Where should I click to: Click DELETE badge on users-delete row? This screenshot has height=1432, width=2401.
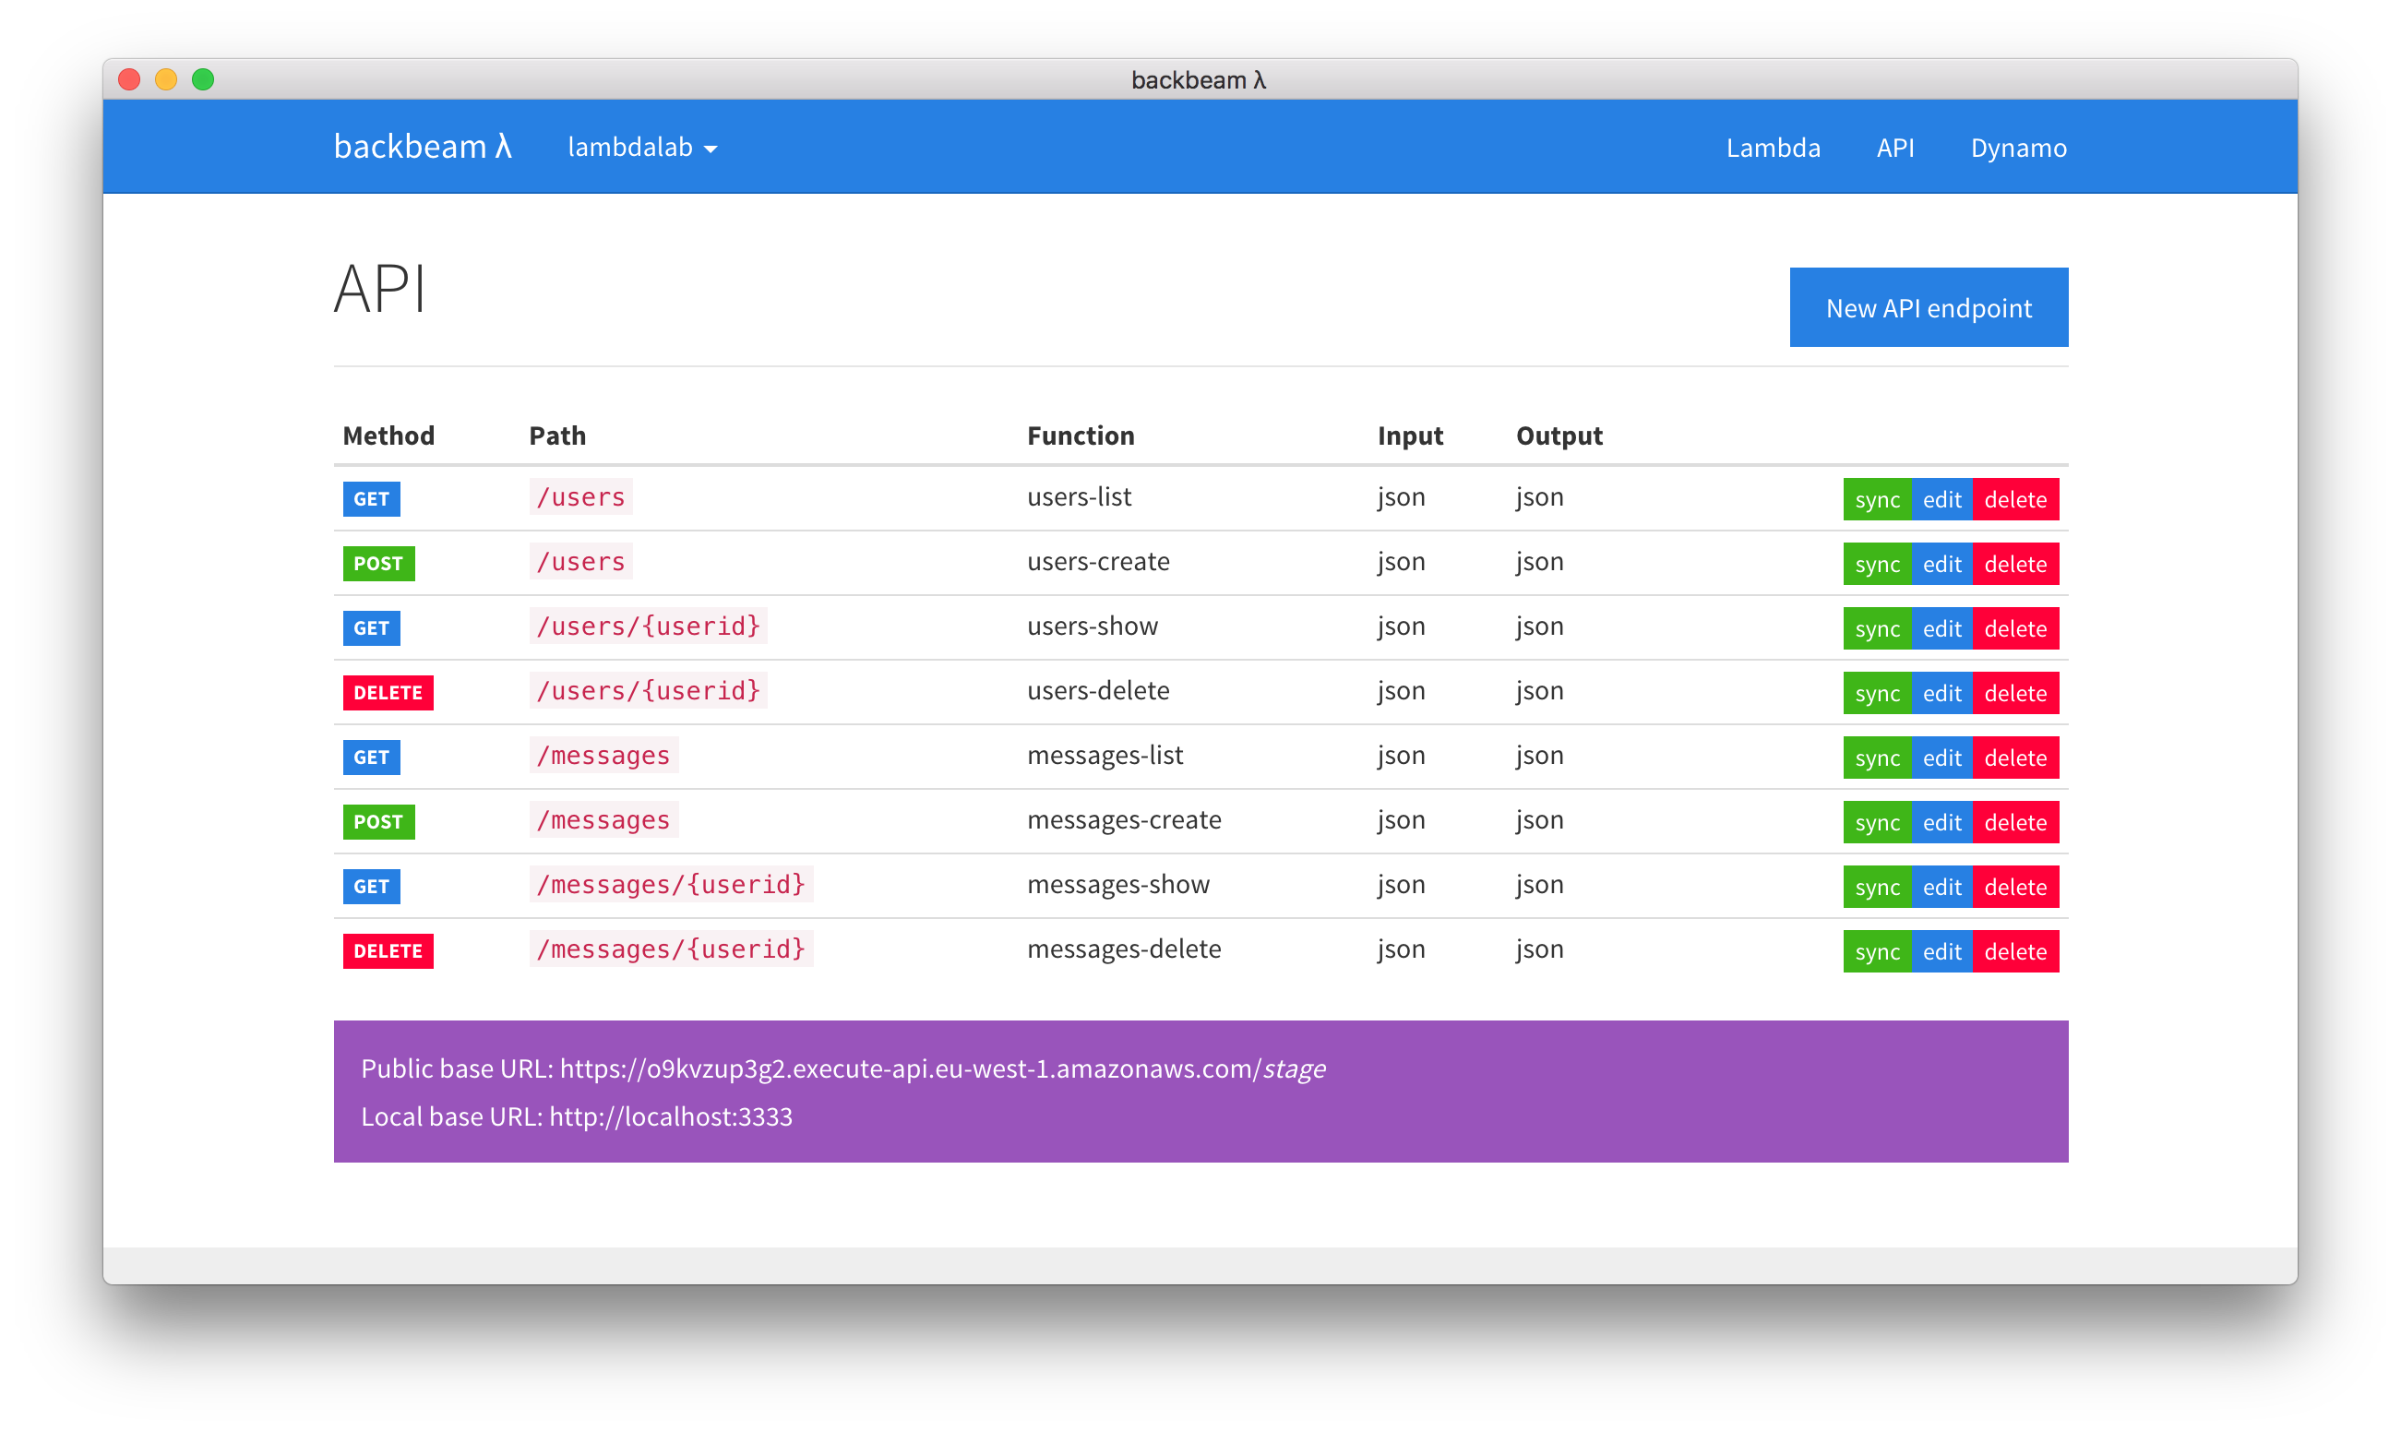tap(388, 693)
